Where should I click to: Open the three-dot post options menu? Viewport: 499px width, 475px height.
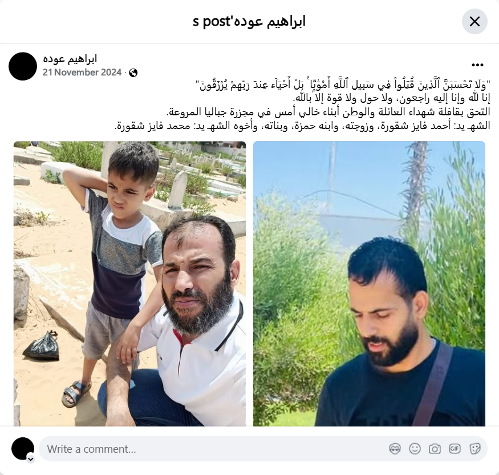pyautogui.click(x=477, y=65)
